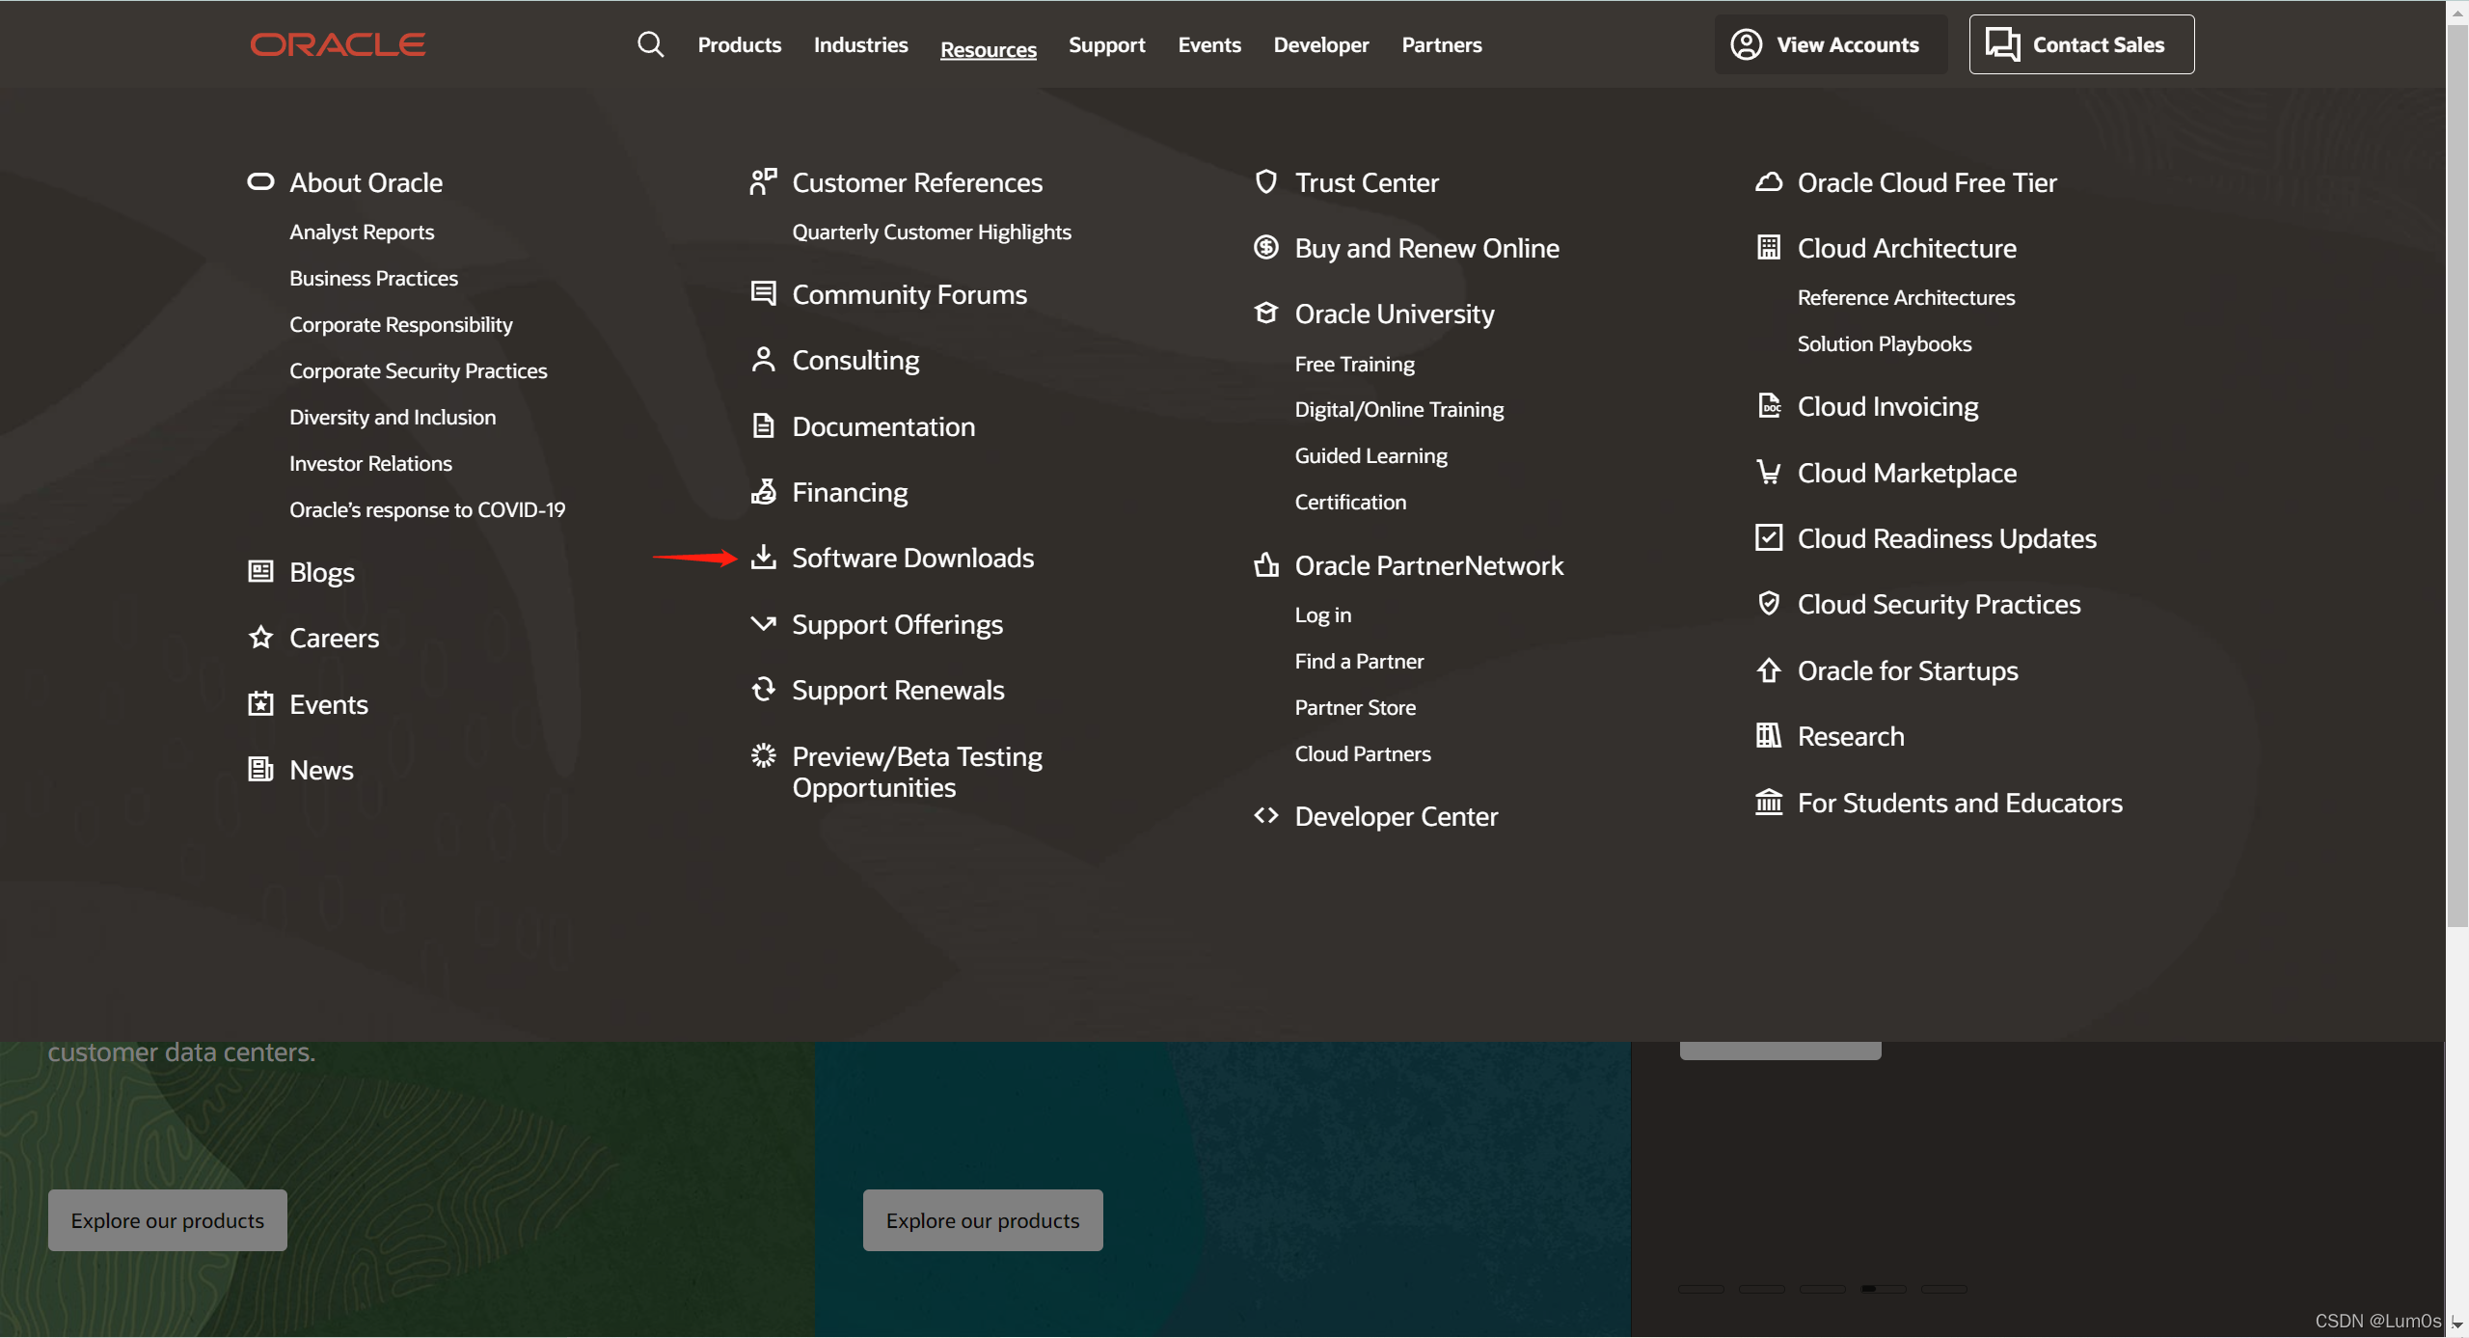Expand the Industries navigation menu

860,44
